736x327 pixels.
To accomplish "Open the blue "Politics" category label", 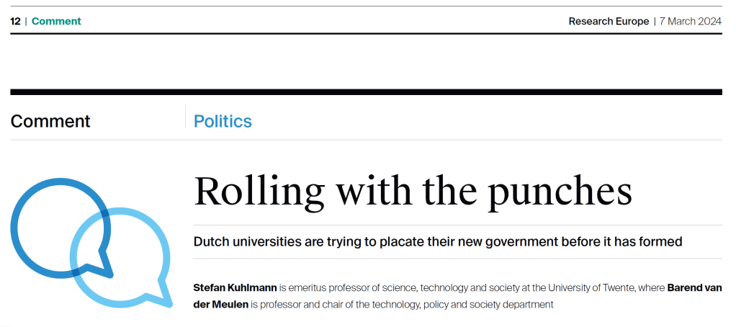I will click(223, 121).
